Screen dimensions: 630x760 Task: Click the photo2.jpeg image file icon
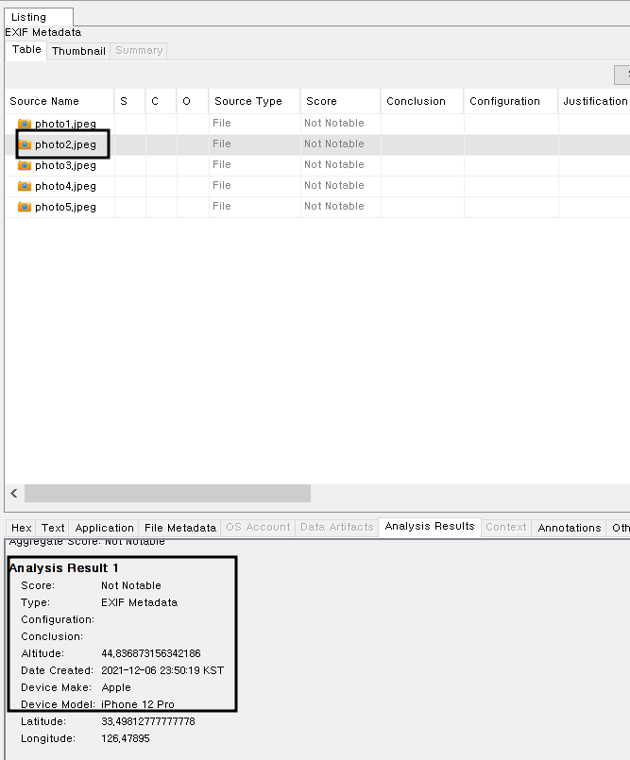[25, 144]
